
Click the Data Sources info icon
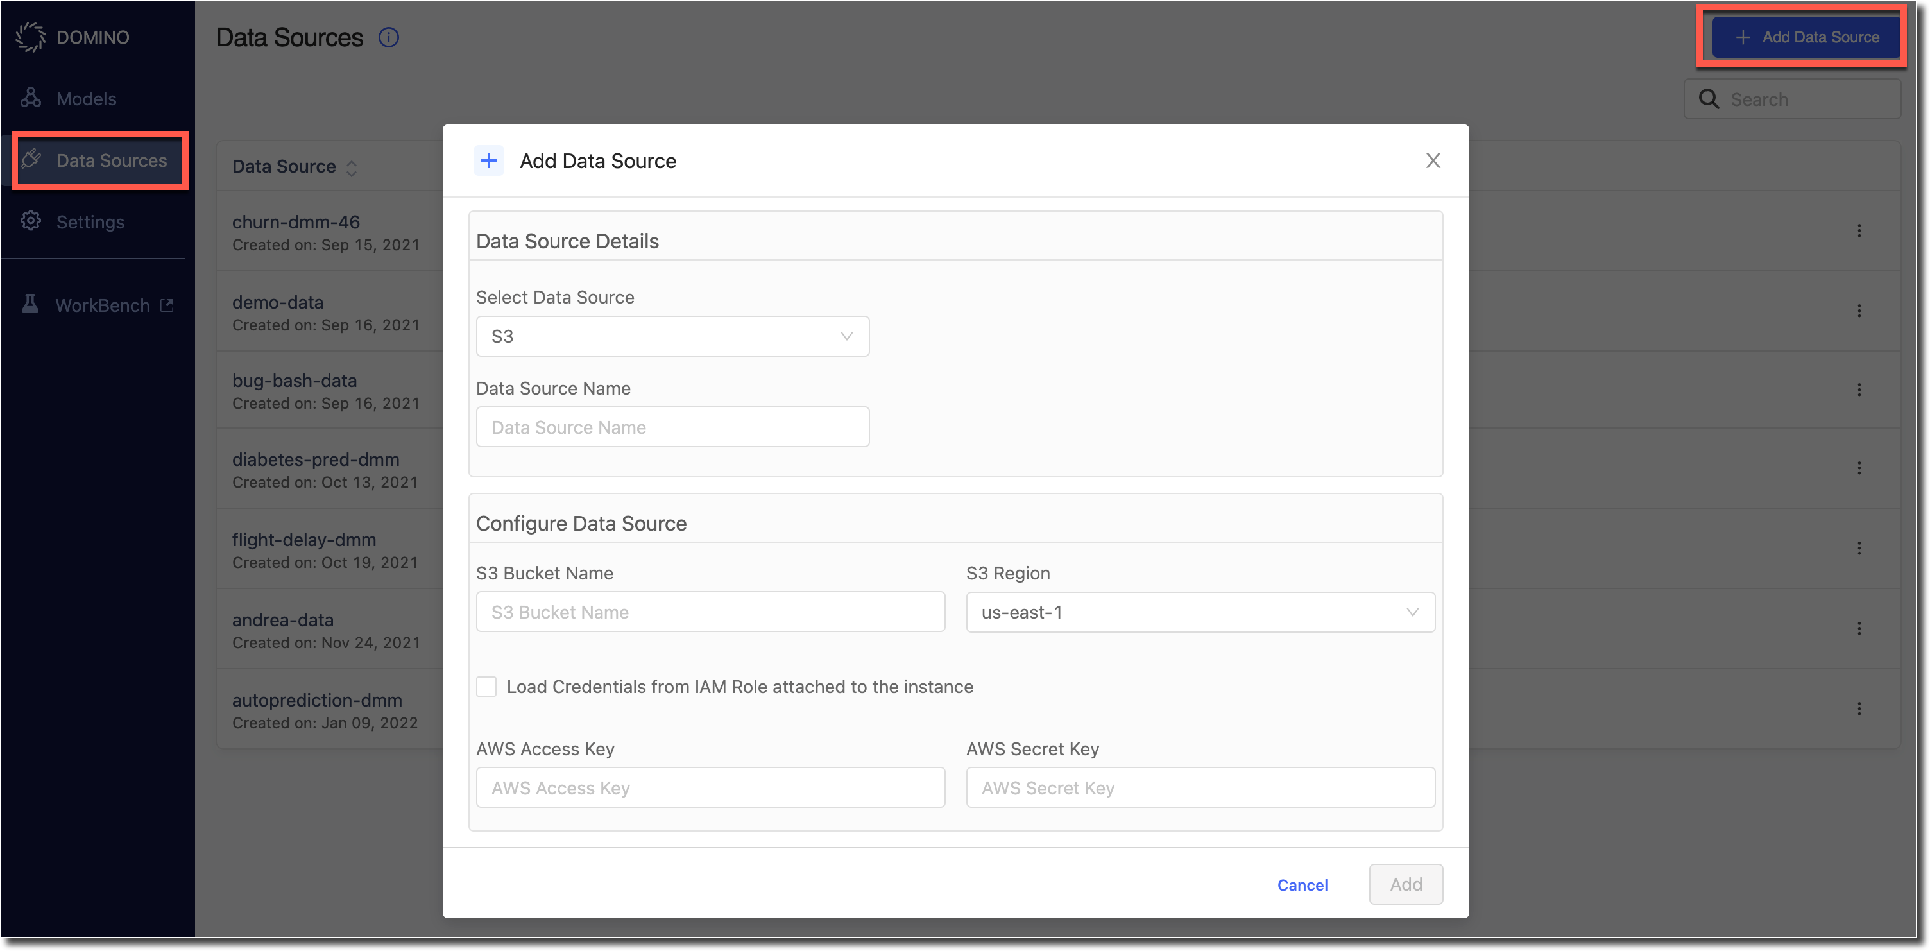pyautogui.click(x=389, y=37)
